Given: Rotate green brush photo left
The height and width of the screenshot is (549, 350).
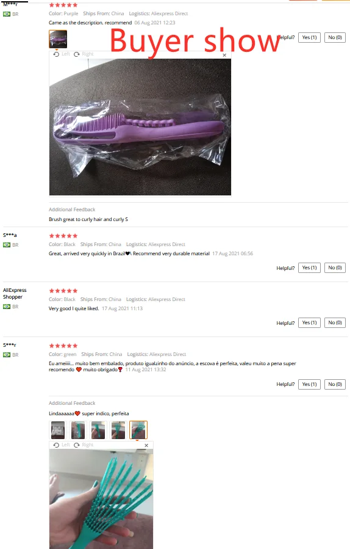Looking at the screenshot, I should pos(62,445).
